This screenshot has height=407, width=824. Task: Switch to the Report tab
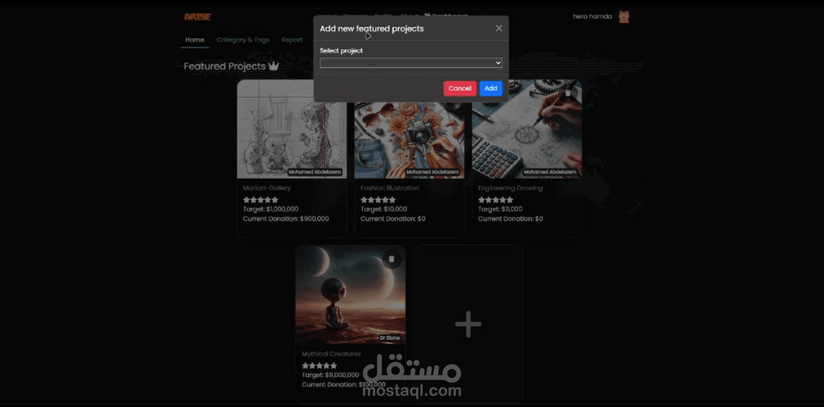[x=292, y=40]
